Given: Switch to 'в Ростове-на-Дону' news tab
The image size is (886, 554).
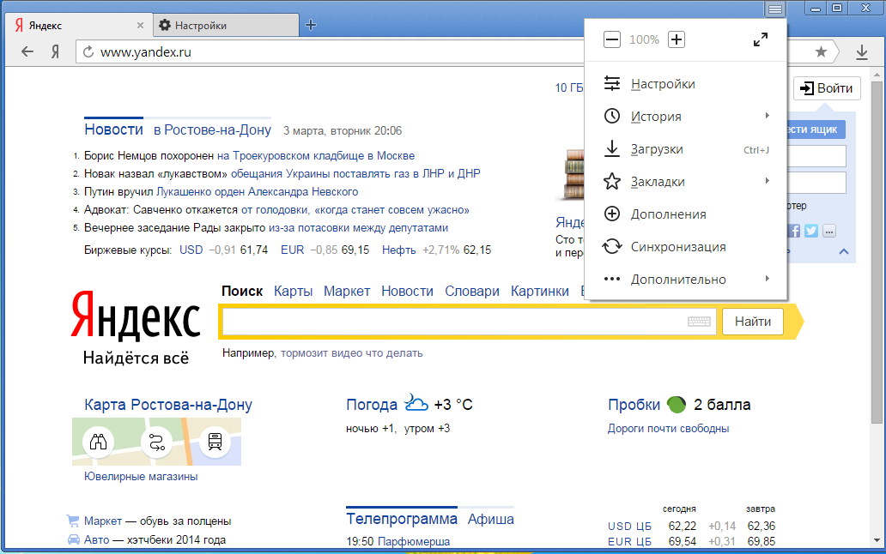Looking at the screenshot, I should (x=212, y=130).
